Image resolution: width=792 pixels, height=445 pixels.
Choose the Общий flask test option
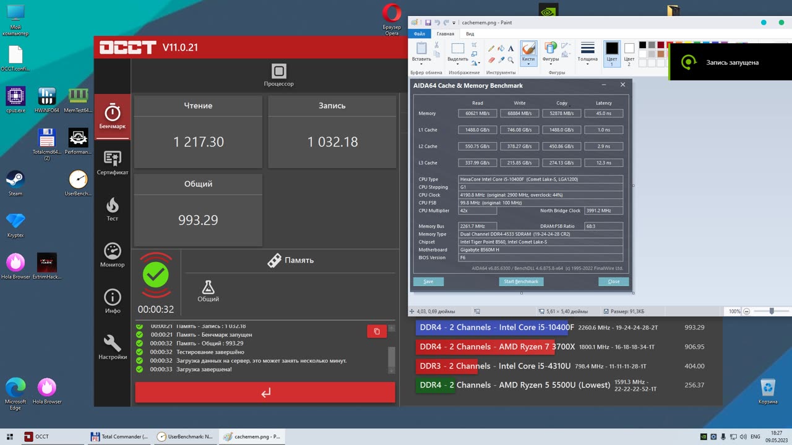(208, 290)
